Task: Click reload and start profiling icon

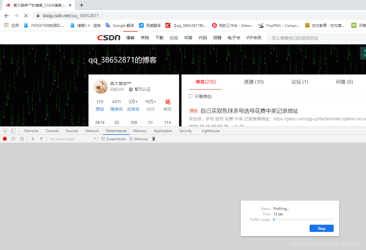Action: click(13, 139)
